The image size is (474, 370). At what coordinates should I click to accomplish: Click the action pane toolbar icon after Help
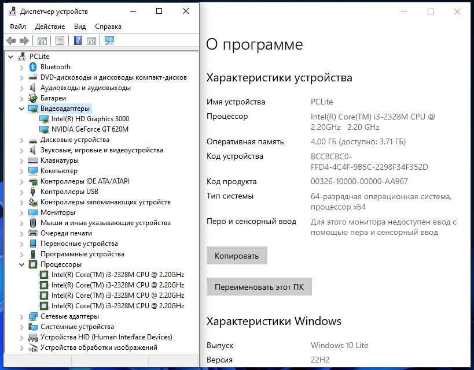91,40
